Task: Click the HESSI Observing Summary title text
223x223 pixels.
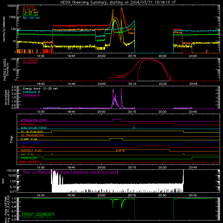Action: [x=118, y=3]
